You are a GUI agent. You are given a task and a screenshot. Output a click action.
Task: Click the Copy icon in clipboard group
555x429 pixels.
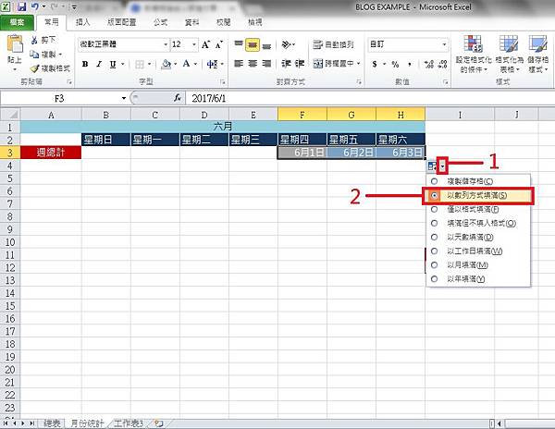coord(34,55)
